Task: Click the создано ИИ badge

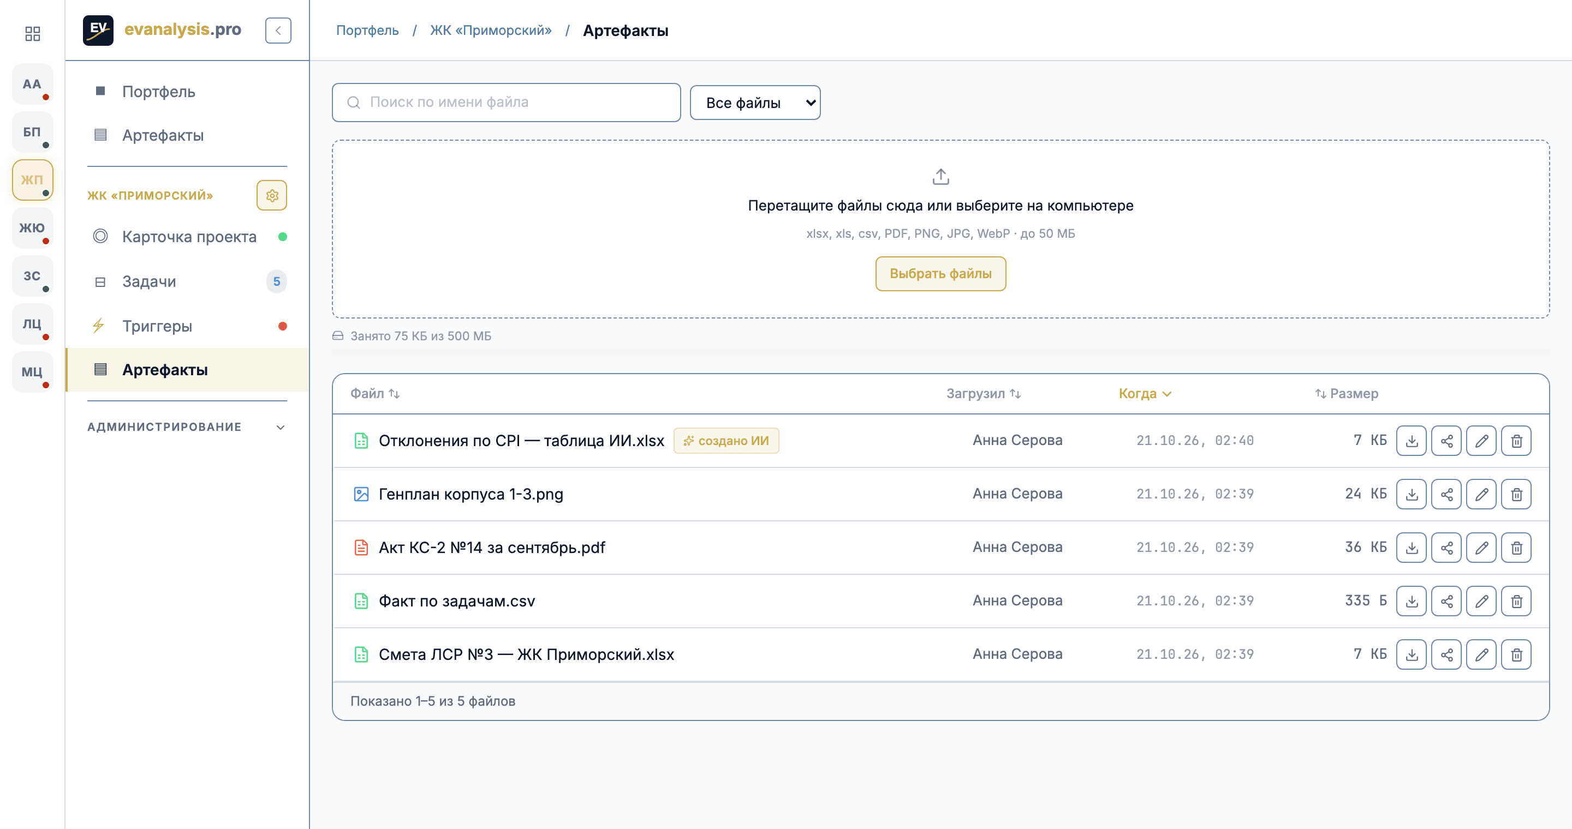Action: tap(726, 441)
